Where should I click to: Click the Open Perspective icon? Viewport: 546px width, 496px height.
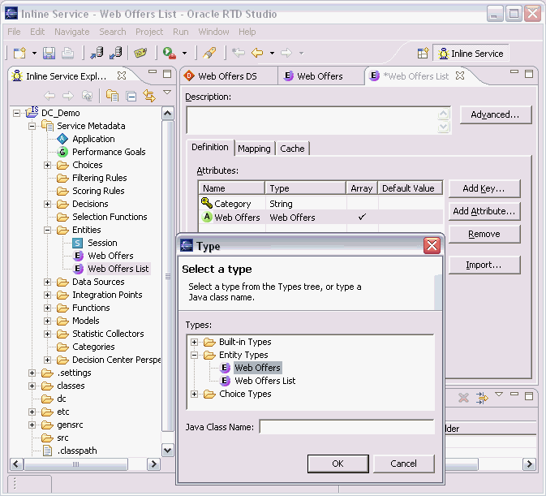pyautogui.click(x=423, y=54)
